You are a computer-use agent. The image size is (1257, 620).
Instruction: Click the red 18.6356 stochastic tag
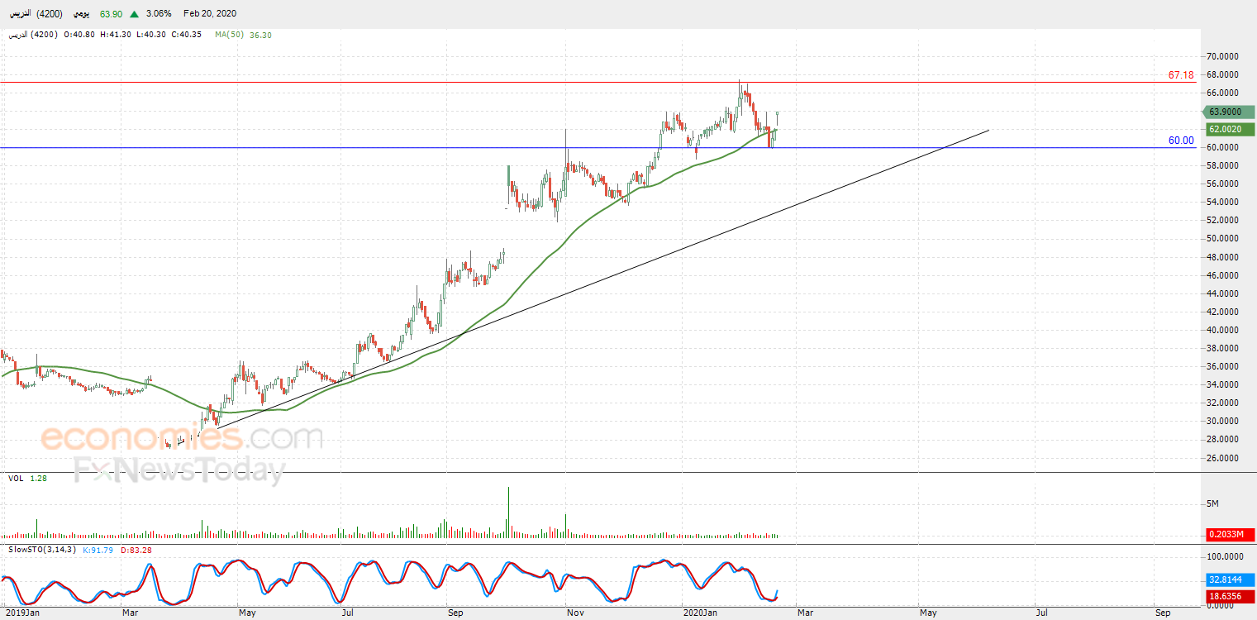[1230, 595]
